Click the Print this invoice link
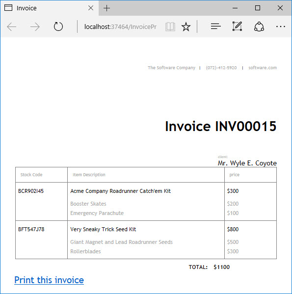The width and height of the screenshot is (292, 294). (49, 280)
